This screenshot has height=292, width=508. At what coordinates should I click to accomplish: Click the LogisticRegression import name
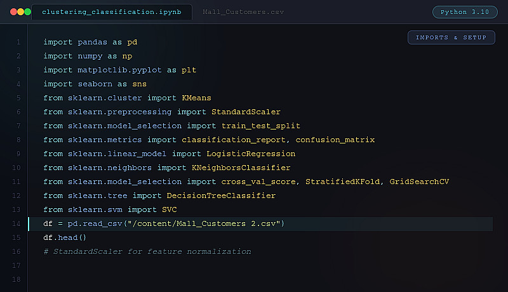click(251, 154)
